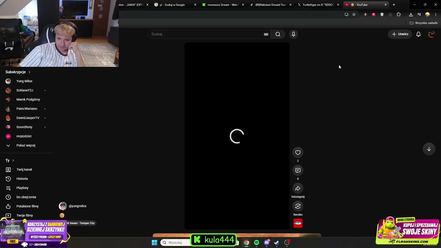The height and width of the screenshot is (248, 441).
Task: Open Chrome from the taskbar
Action: pos(246,242)
